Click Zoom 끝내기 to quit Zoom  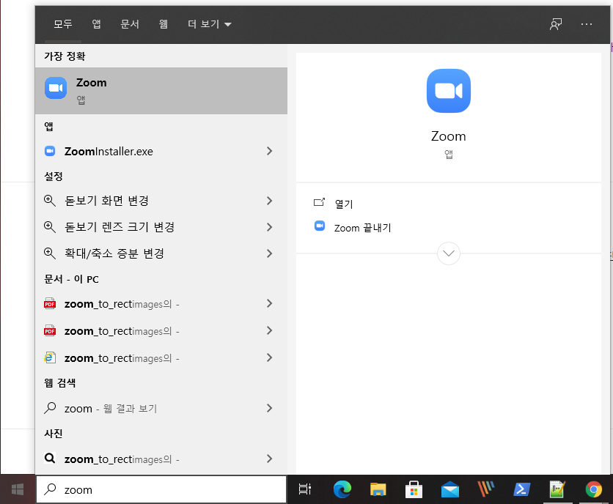pyautogui.click(x=363, y=228)
